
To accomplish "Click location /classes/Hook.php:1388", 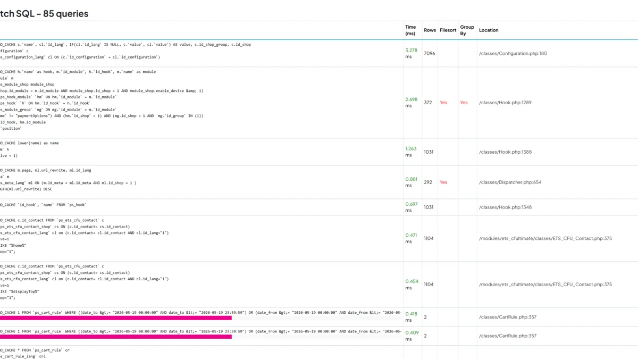I will click(x=505, y=152).
